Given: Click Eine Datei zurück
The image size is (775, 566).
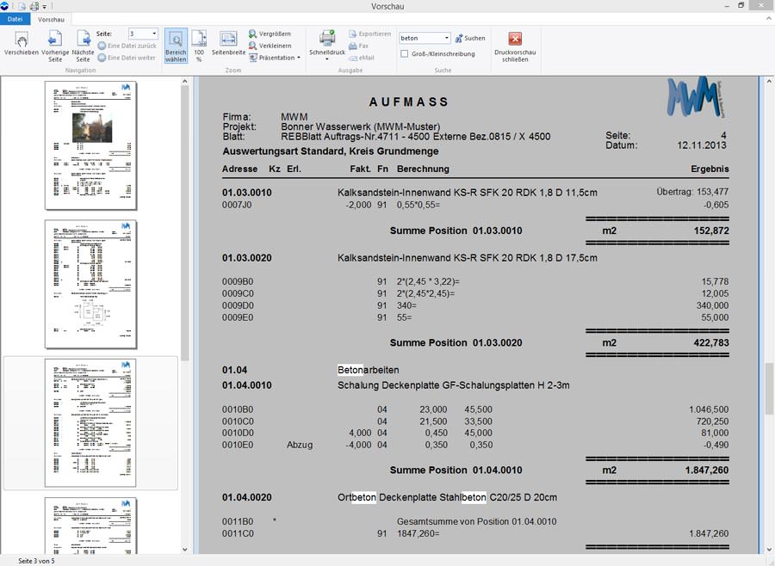Looking at the screenshot, I should [127, 46].
